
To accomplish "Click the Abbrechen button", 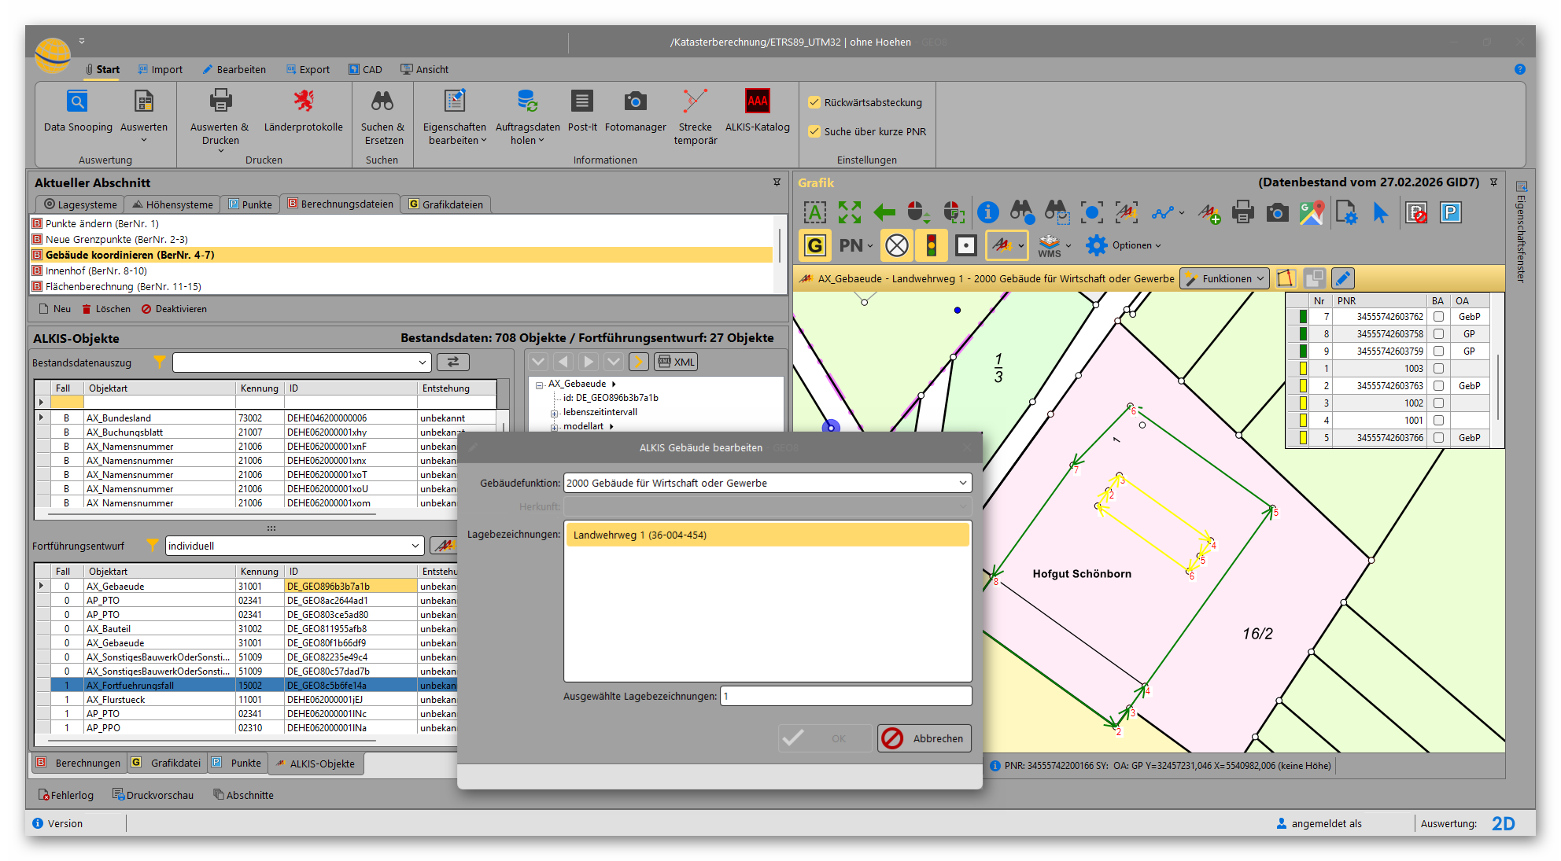I will pyautogui.click(x=924, y=738).
